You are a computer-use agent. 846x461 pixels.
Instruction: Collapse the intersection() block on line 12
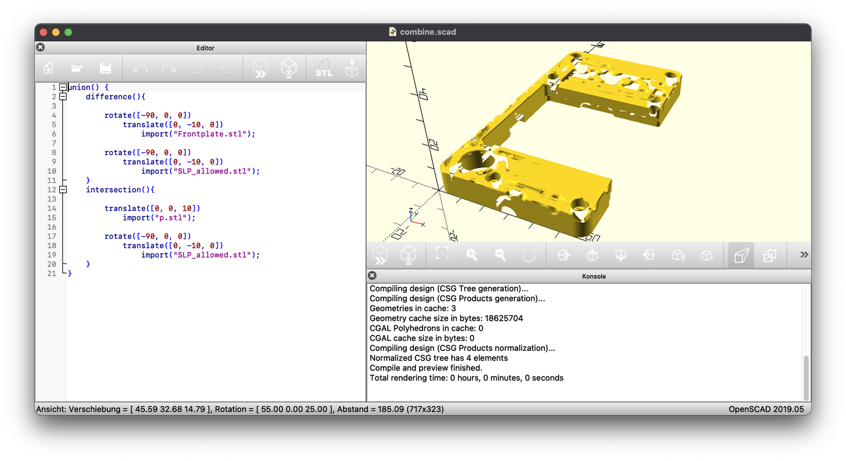pos(63,189)
